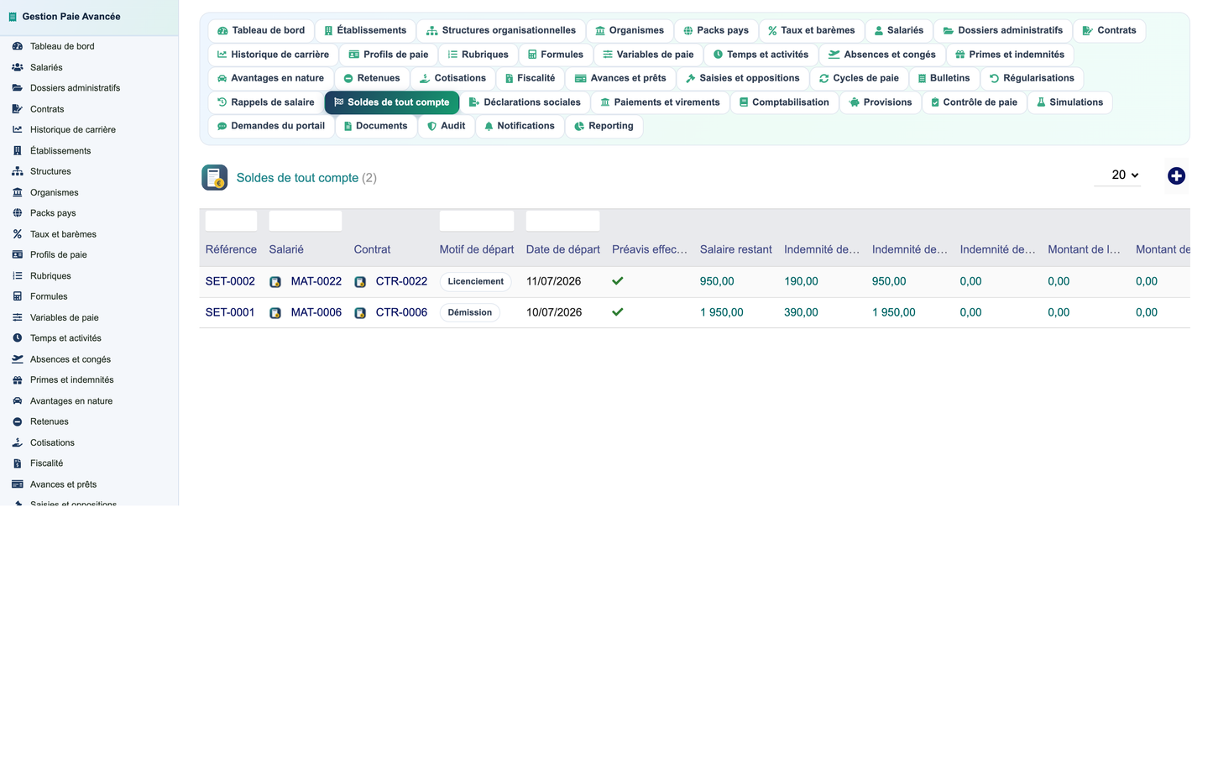1213x758 pixels.
Task: Click the Organismes bank icon in sidebar
Action: [x=18, y=192]
